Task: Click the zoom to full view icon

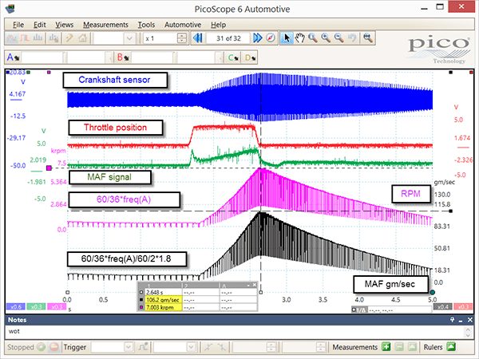Action: pyautogui.click(x=367, y=38)
